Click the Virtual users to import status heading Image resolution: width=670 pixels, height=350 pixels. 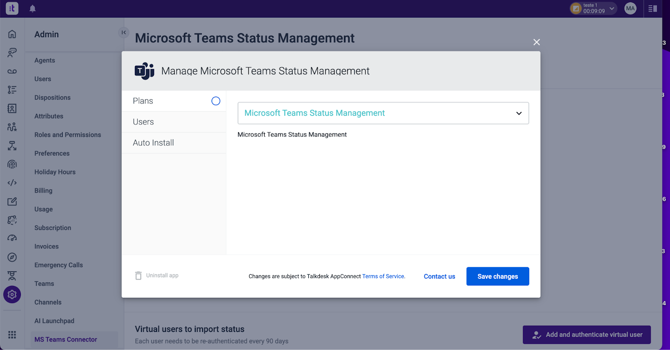pyautogui.click(x=190, y=329)
